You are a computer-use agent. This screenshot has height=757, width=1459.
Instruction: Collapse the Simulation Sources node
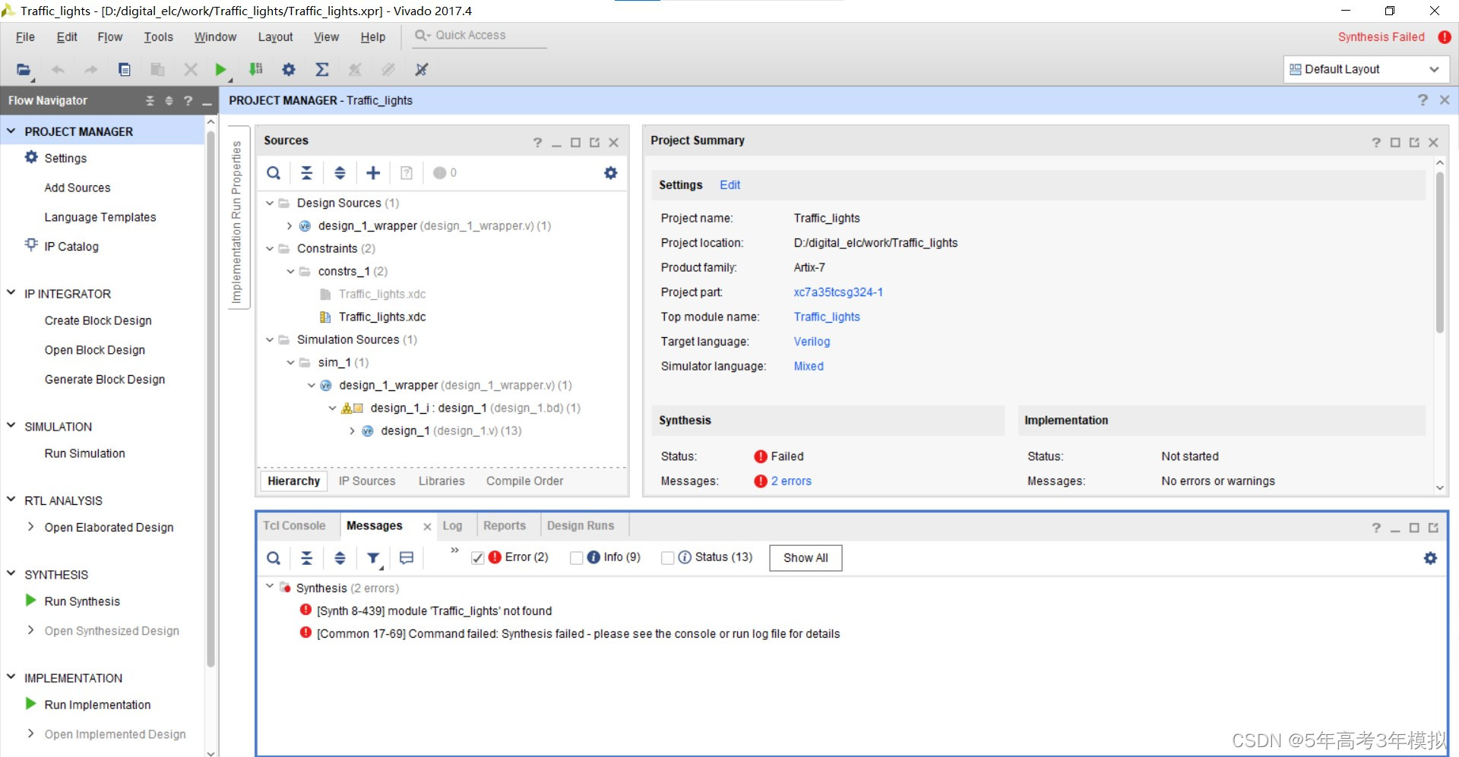point(270,339)
